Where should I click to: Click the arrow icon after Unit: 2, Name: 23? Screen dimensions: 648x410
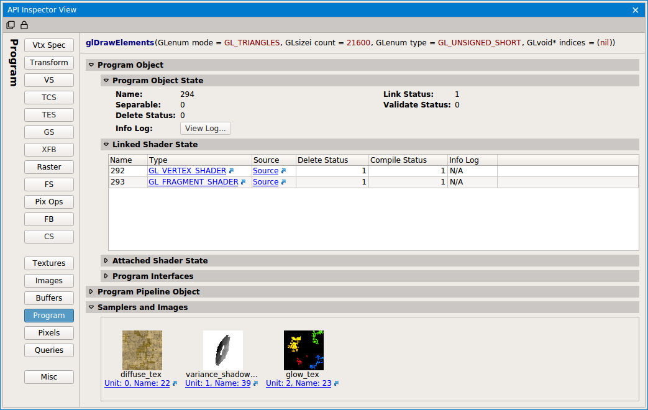(x=336, y=384)
